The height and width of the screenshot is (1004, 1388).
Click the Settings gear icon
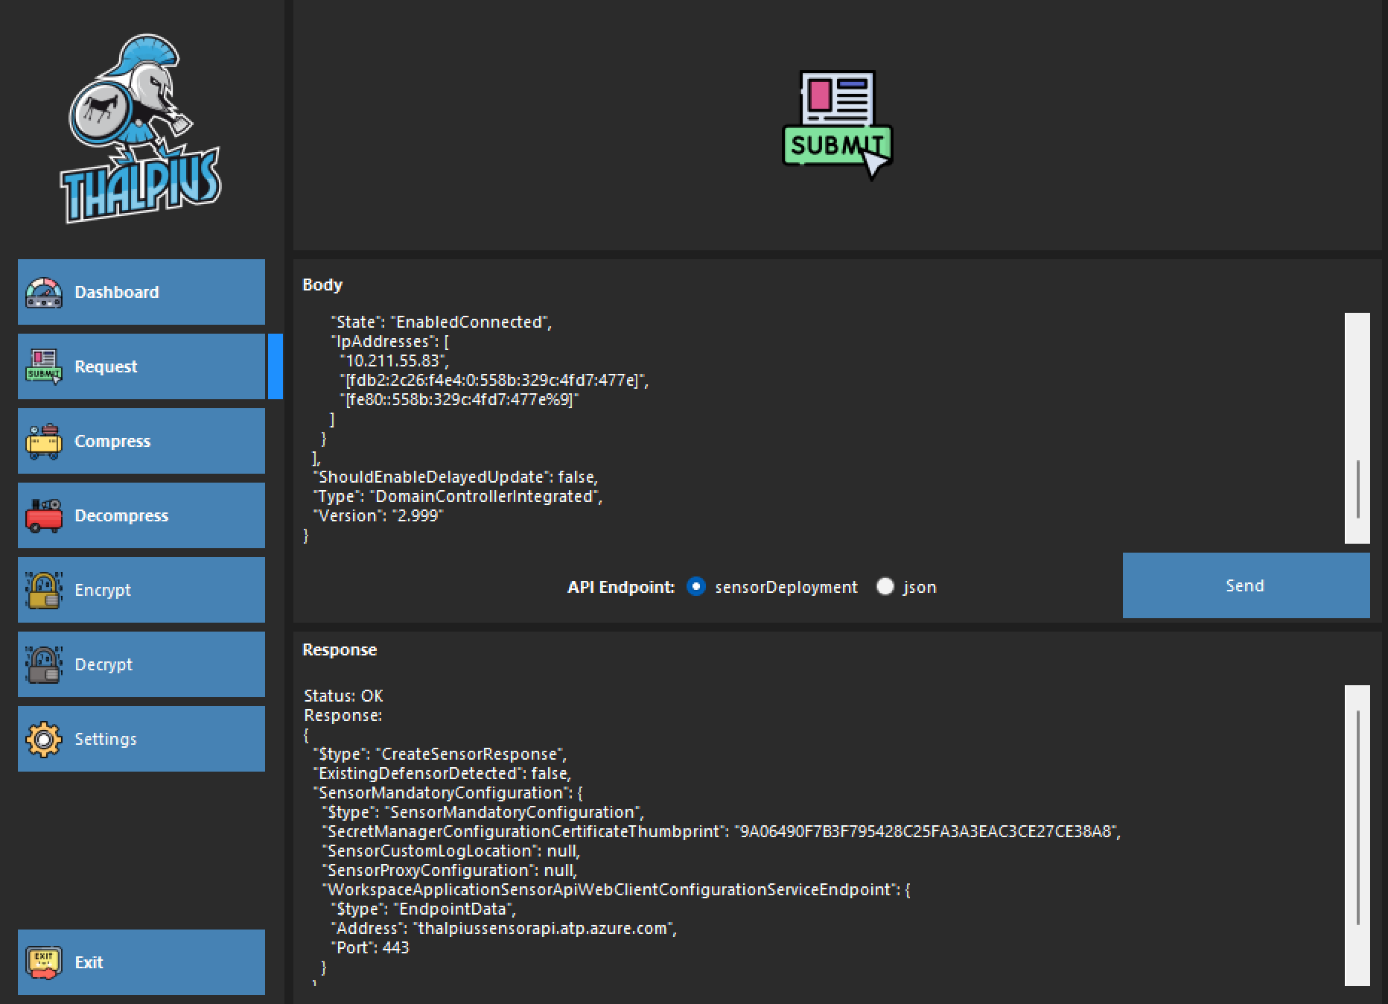tap(44, 740)
